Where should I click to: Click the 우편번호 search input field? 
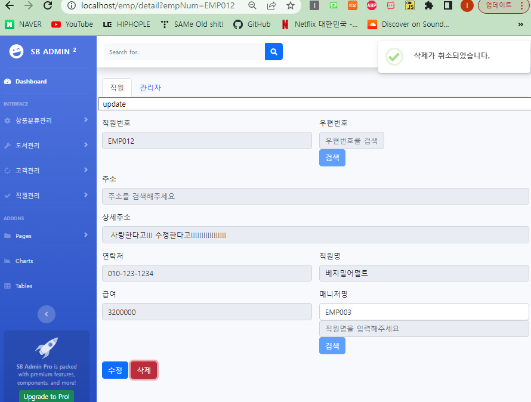coord(351,141)
